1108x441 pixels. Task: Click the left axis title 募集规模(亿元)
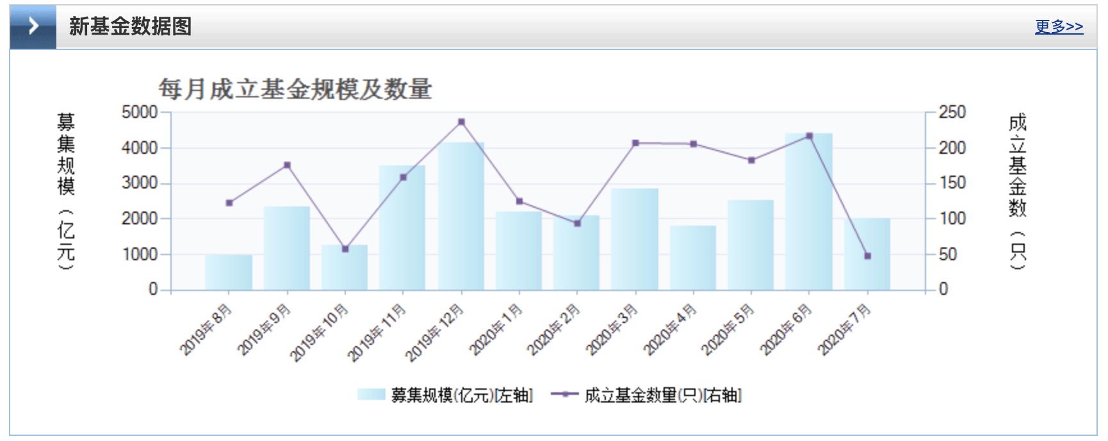point(66,191)
